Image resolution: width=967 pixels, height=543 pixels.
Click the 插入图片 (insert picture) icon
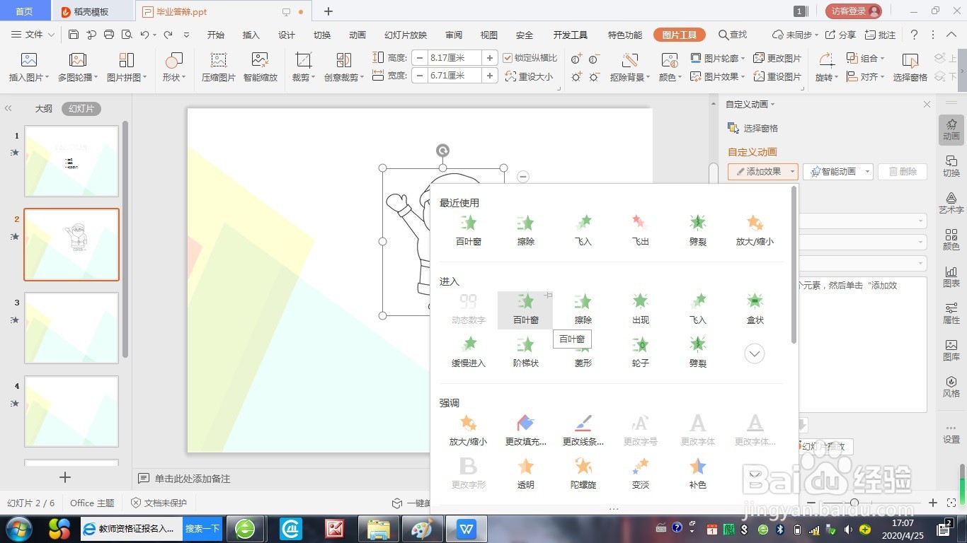tap(28, 67)
